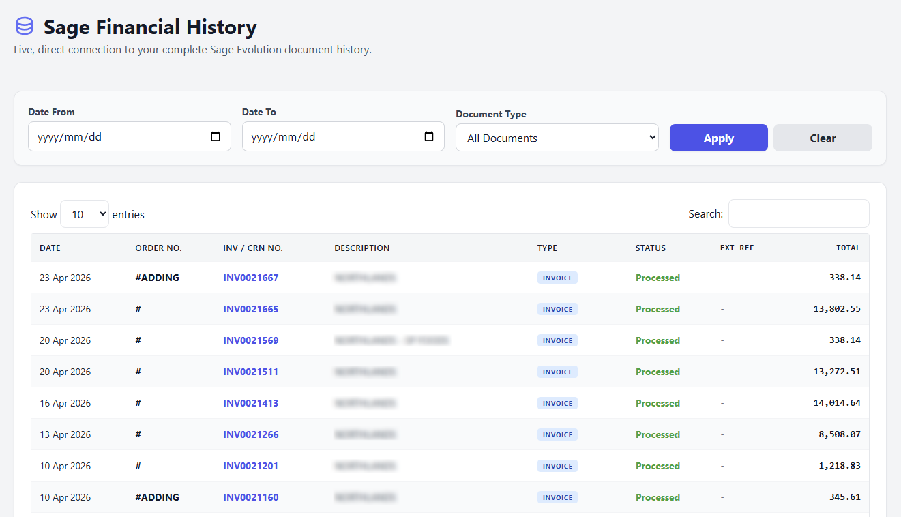The width and height of the screenshot is (901, 517).
Task: Select total 8,508.07
Action: (x=840, y=434)
